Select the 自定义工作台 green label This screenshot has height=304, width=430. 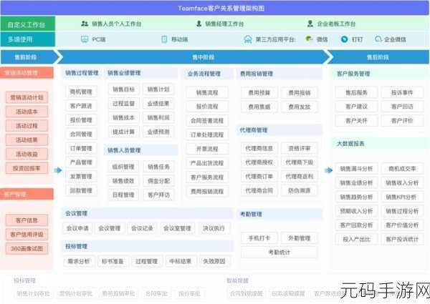tap(27, 24)
